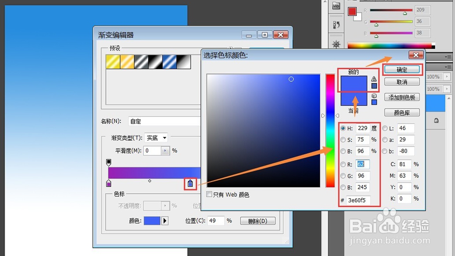The height and width of the screenshot is (256, 455).
Task: Click the lock icon in the layers panel
Action: [436, 120]
